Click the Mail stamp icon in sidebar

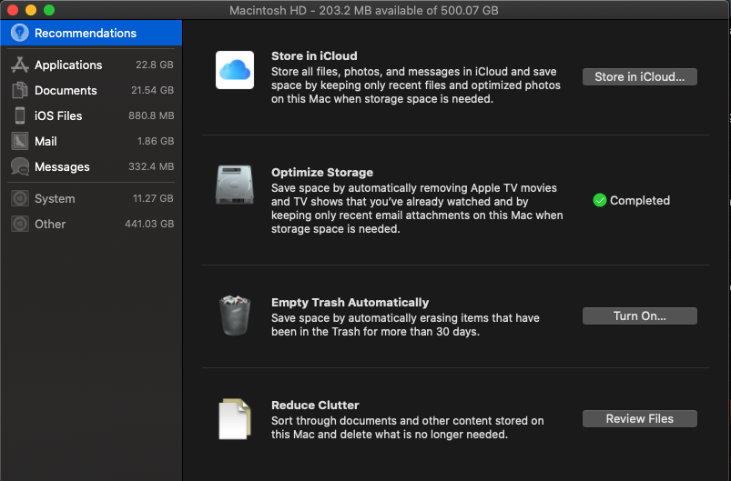(19, 141)
